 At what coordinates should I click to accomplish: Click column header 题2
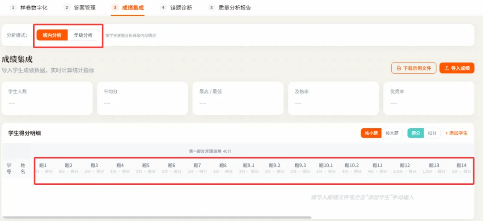(68, 165)
